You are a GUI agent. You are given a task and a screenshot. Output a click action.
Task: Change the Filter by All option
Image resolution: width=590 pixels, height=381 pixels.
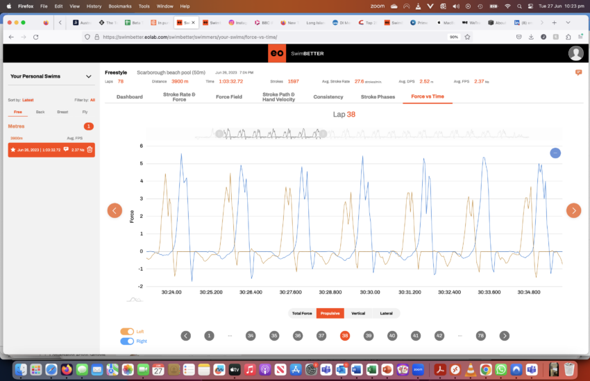coord(92,100)
